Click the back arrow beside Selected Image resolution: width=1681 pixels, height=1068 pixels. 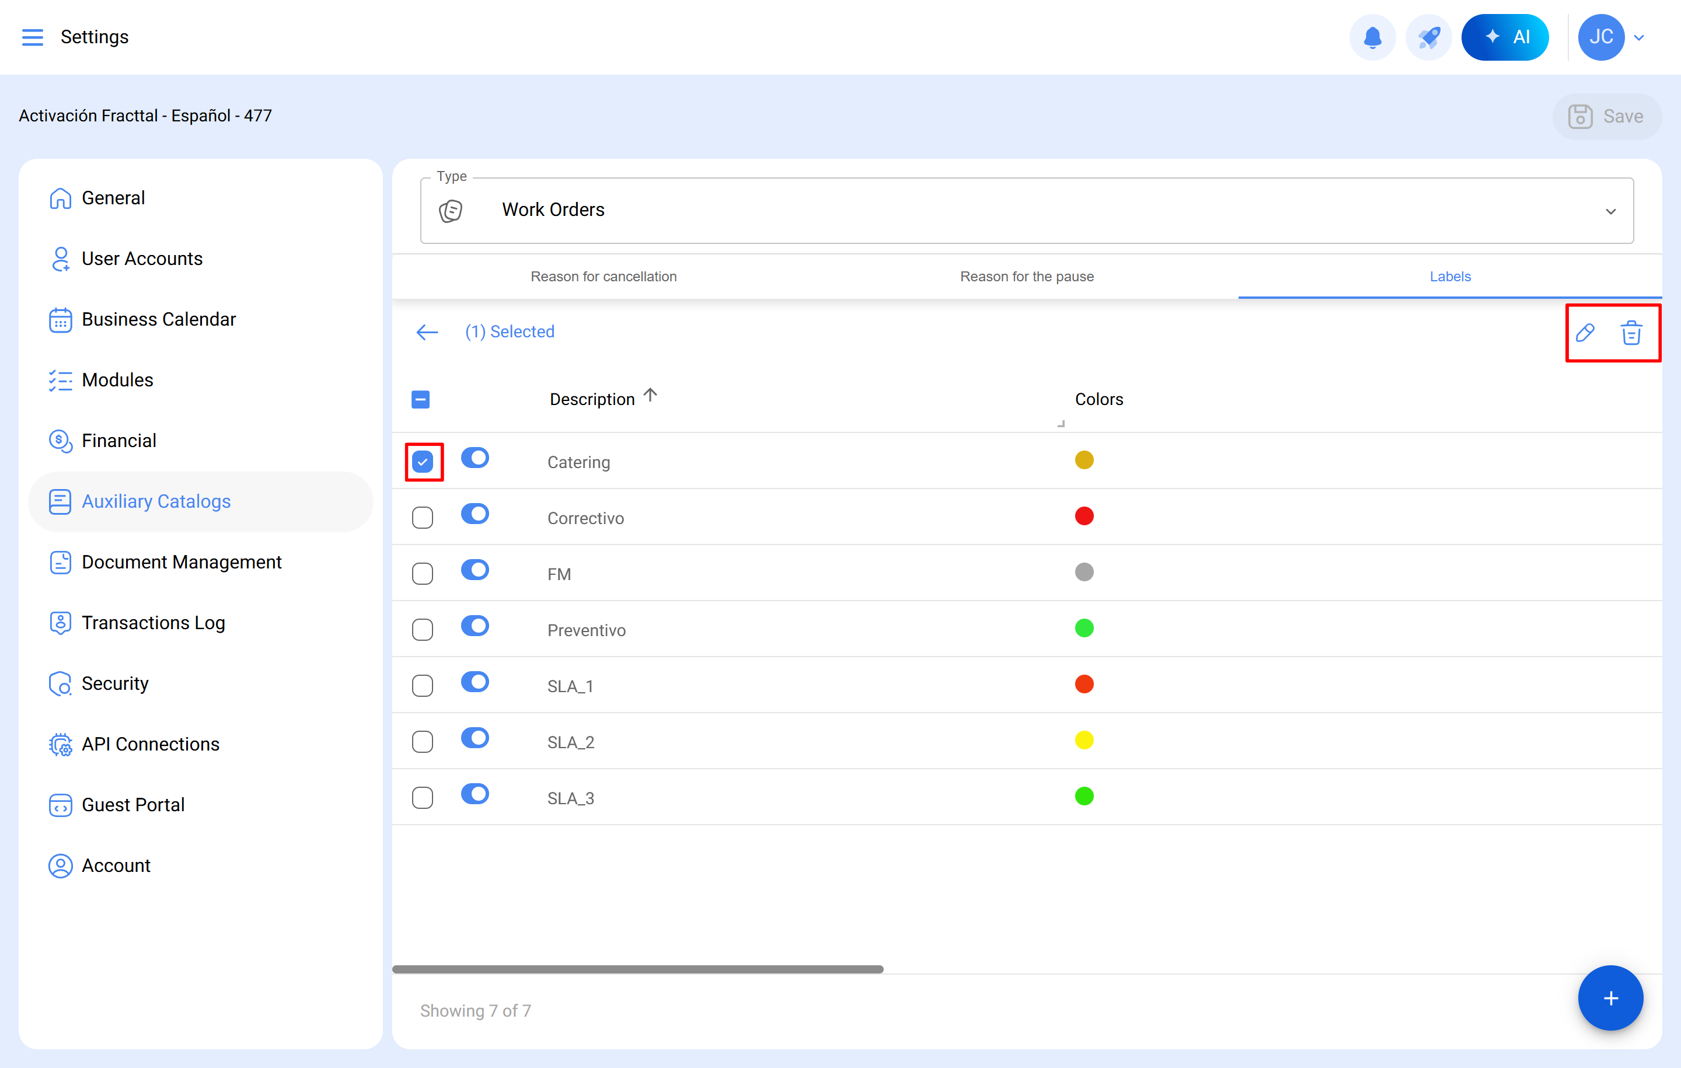[427, 332]
